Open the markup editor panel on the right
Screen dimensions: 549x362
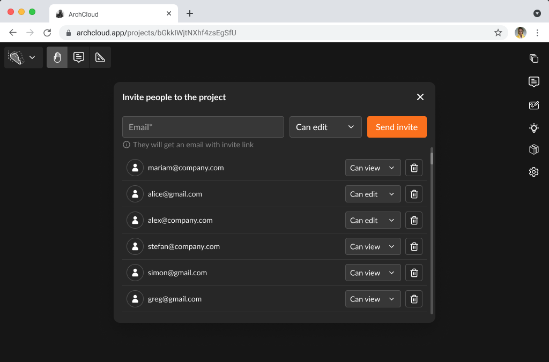point(533,105)
